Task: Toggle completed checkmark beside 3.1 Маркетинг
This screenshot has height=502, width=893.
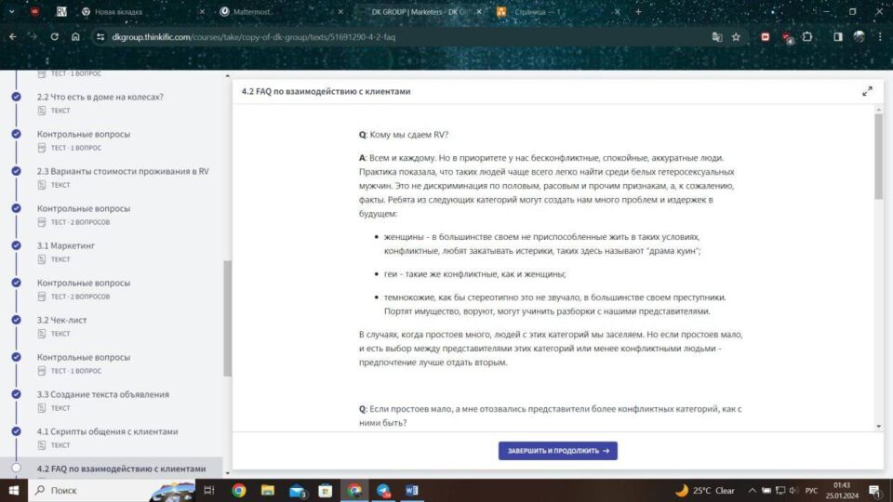Action: coord(16,245)
